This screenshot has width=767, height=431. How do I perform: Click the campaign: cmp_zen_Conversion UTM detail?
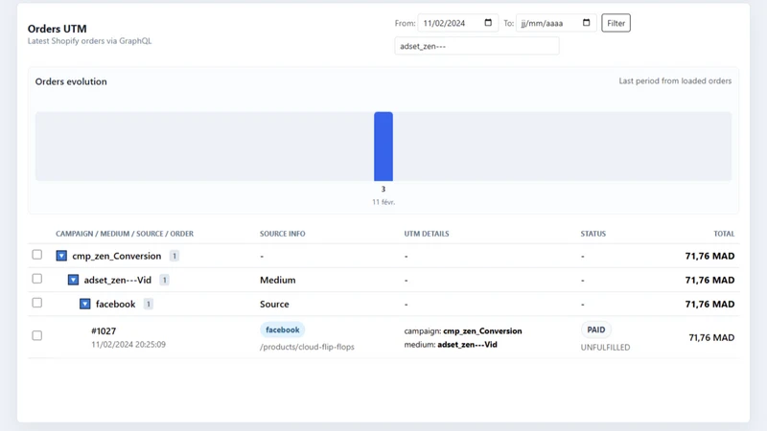click(463, 330)
